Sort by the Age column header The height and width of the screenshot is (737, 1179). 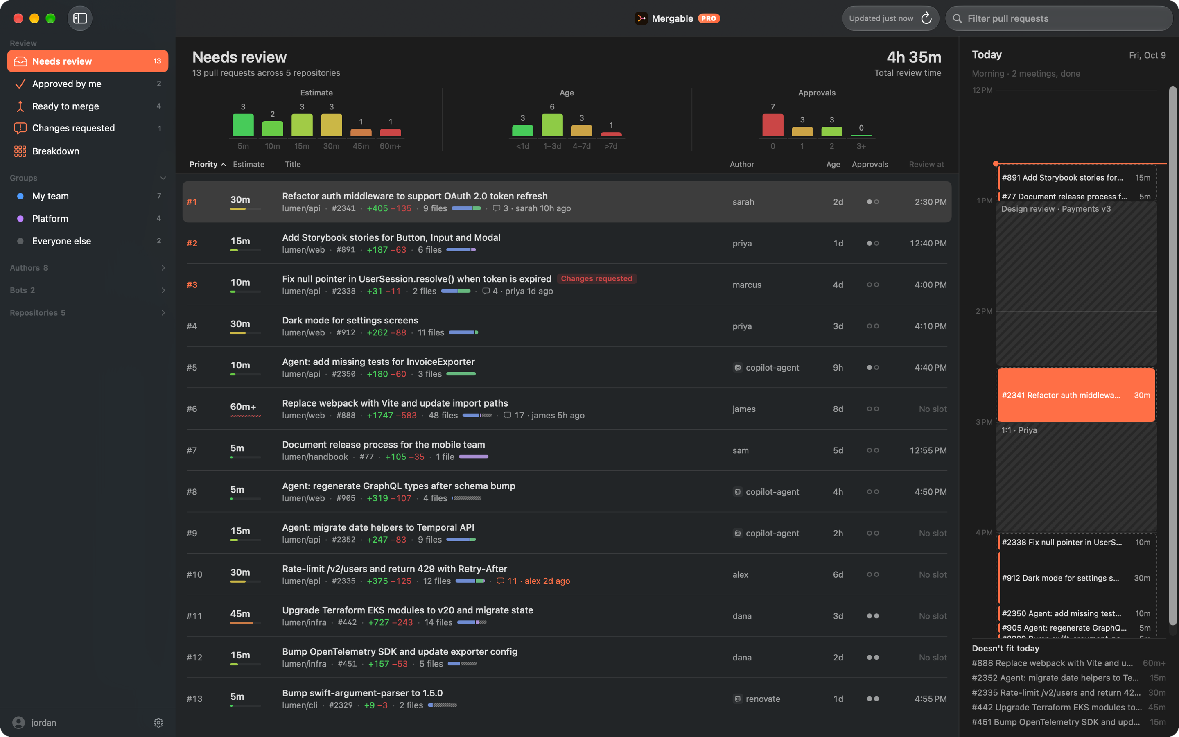click(833, 164)
